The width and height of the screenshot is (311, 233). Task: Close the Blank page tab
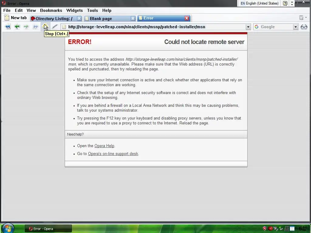(133, 19)
